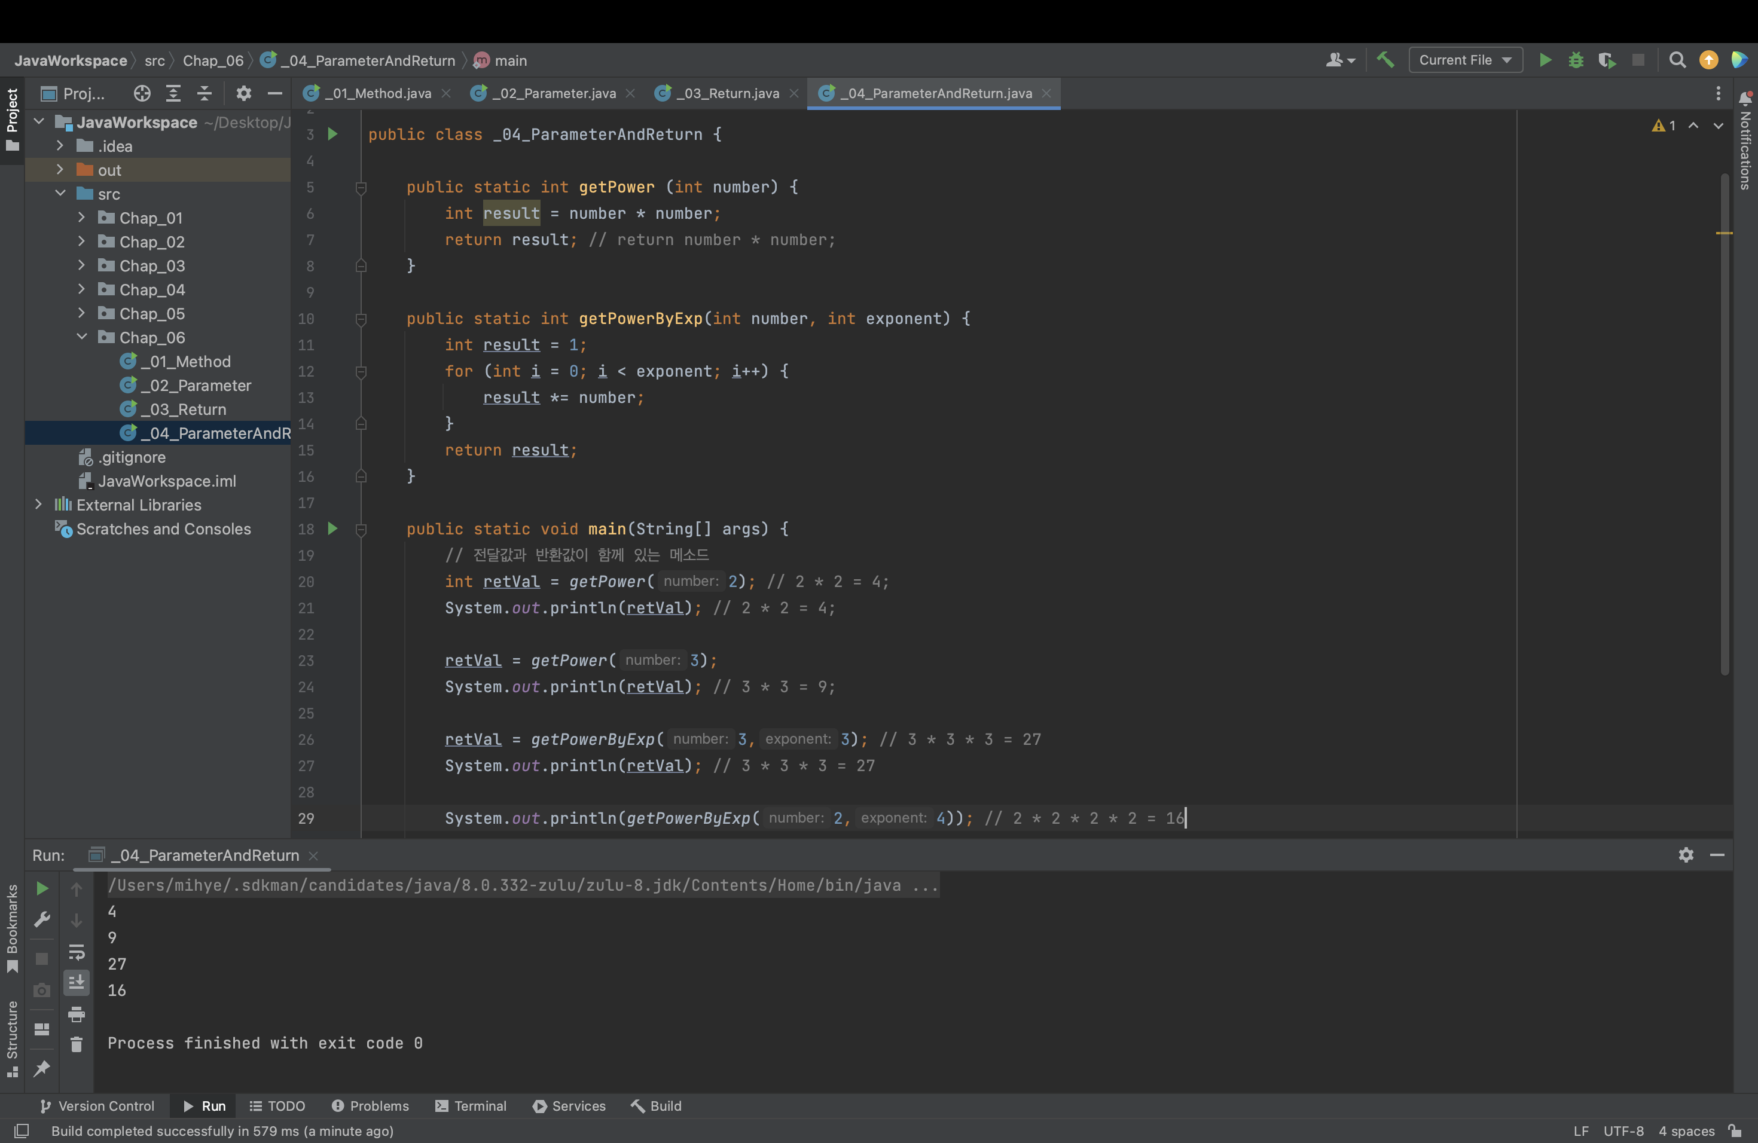
Task: Open Search Everywhere magnifier icon
Action: [1677, 60]
